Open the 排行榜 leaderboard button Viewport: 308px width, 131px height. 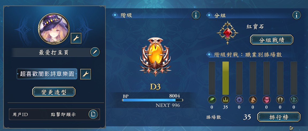[x=279, y=117]
